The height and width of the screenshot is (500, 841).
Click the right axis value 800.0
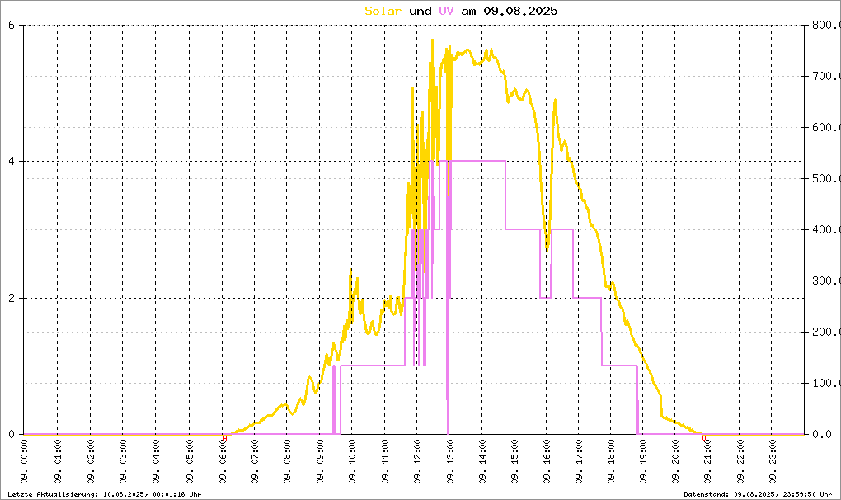tap(826, 26)
